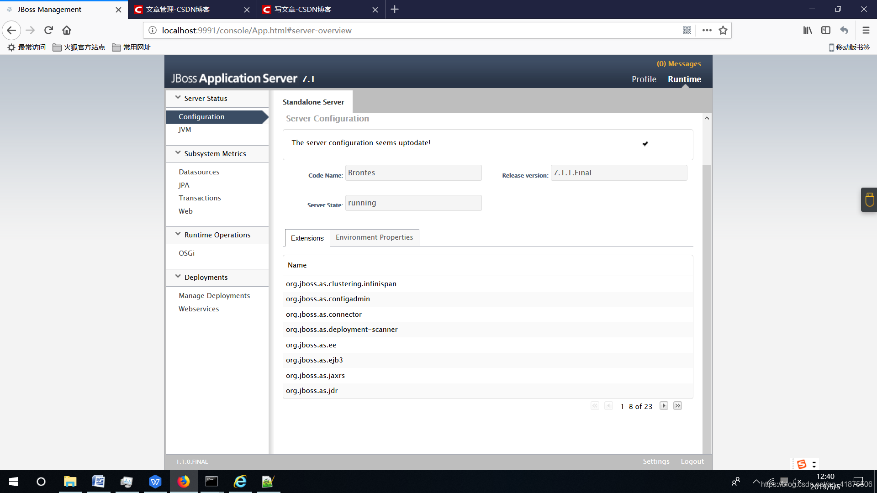The height and width of the screenshot is (493, 877).
Task: Collapse the Server Status section
Action: (178, 98)
